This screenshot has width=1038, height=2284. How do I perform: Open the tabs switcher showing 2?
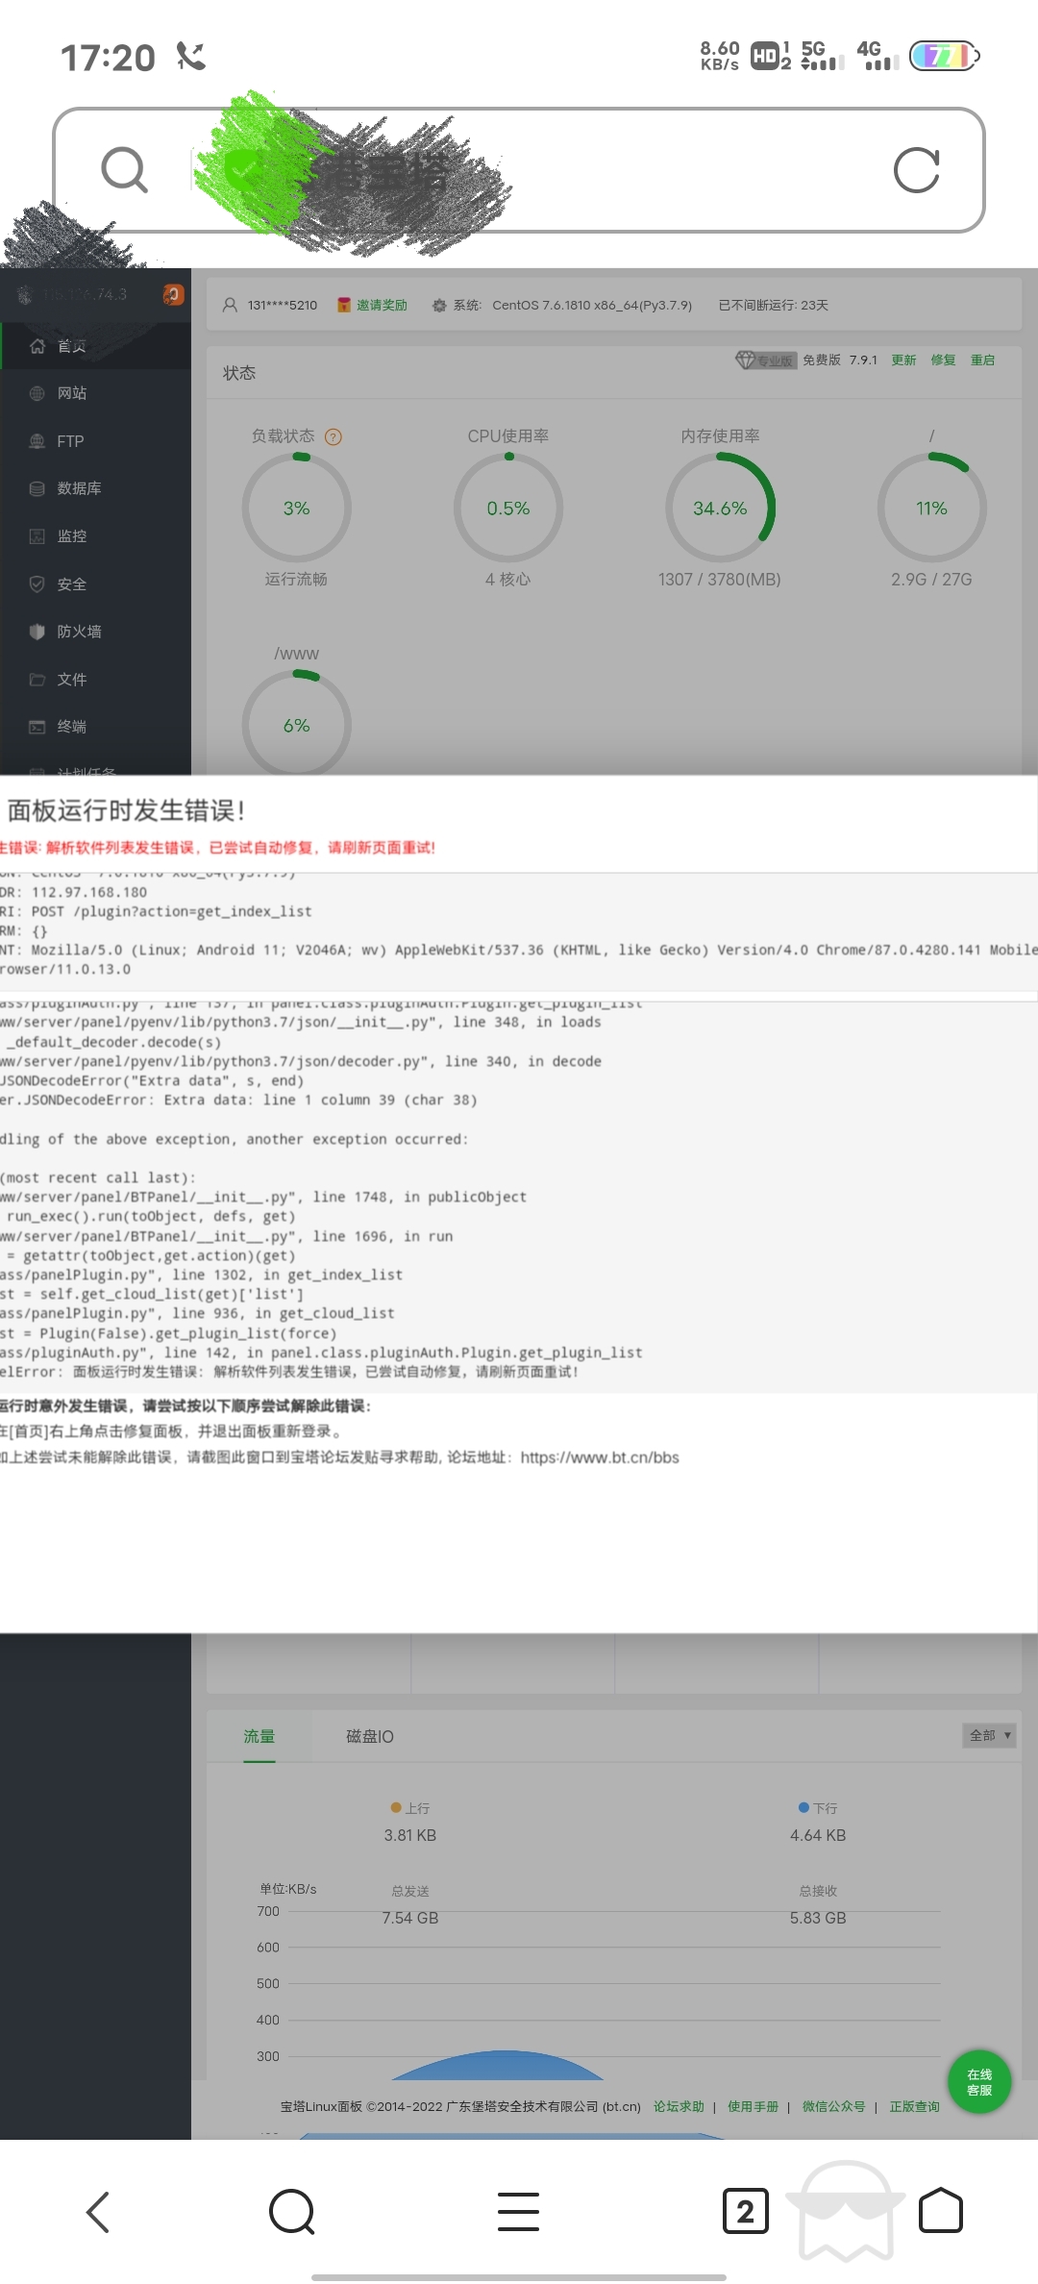point(746,2212)
